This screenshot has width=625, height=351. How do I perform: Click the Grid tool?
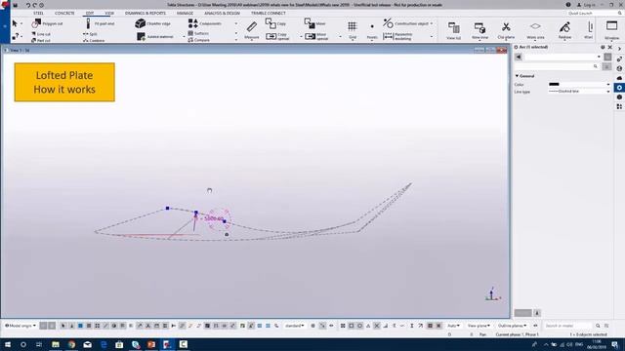point(353,30)
